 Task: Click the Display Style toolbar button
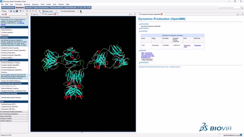[x=48, y=11]
